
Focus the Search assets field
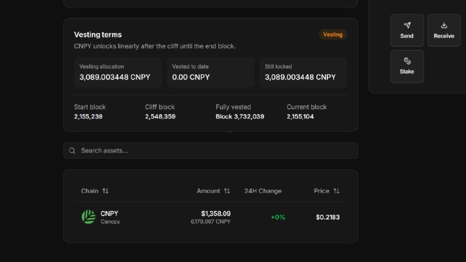tap(211, 151)
